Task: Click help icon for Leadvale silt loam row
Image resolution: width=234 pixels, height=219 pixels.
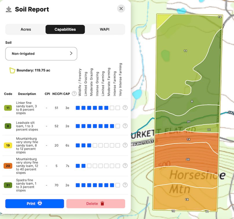Action: (125, 126)
